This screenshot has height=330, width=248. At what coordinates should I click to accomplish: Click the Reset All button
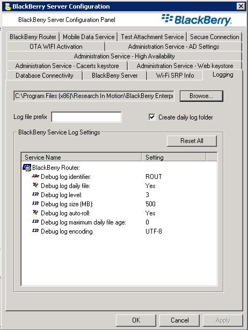coord(192,141)
